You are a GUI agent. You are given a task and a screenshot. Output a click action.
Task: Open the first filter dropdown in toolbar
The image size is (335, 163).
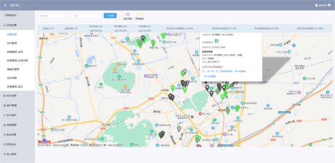pos(53,16)
